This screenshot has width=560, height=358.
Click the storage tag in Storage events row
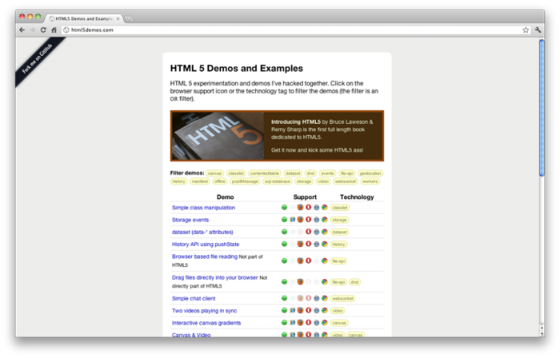coord(339,220)
